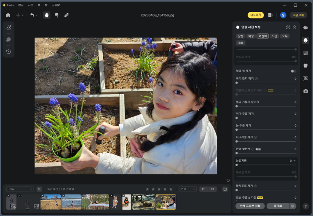
Task: Open the clothing T-shirt panel icon
Action: 305,65
